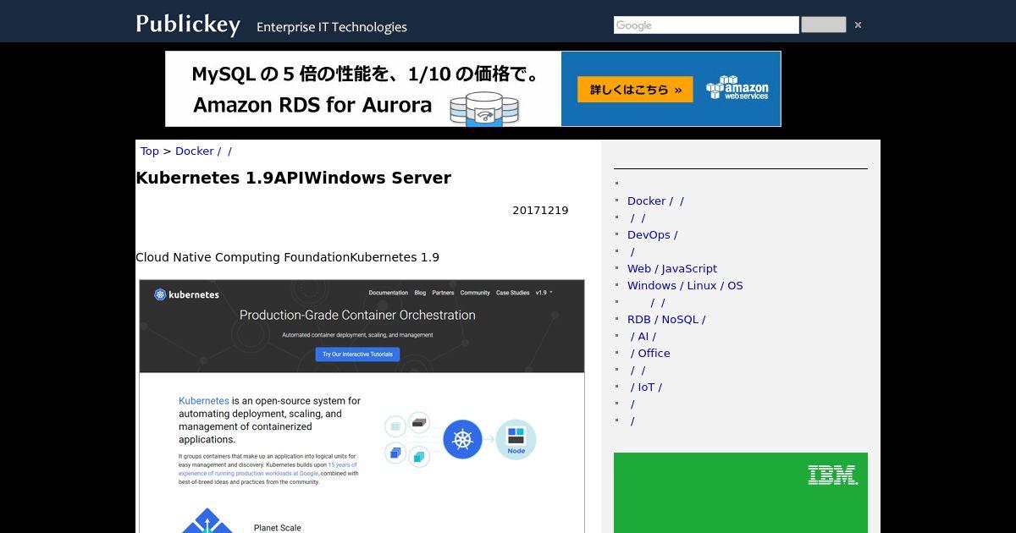Click the Kubernetes 1.9 article headline

coord(294,178)
